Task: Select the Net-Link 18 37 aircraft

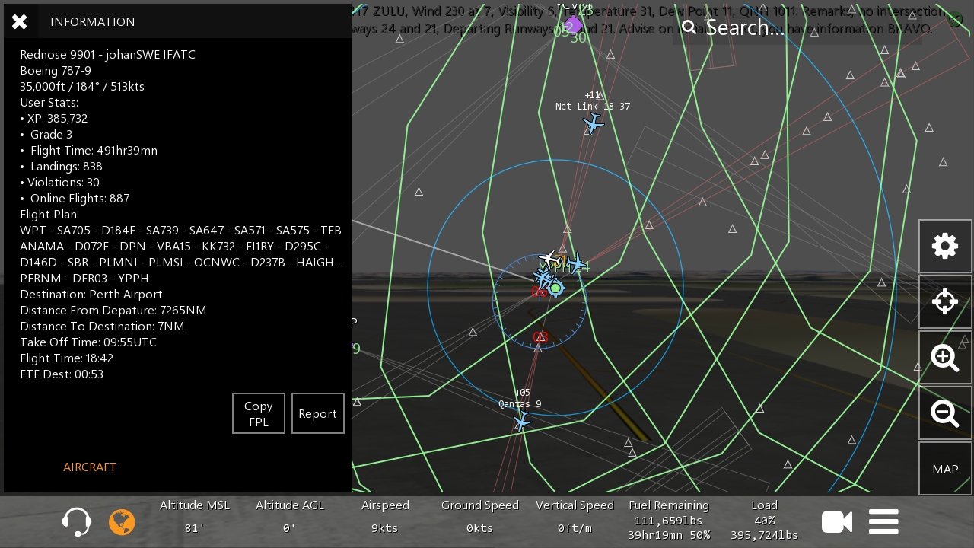Action: [x=593, y=123]
